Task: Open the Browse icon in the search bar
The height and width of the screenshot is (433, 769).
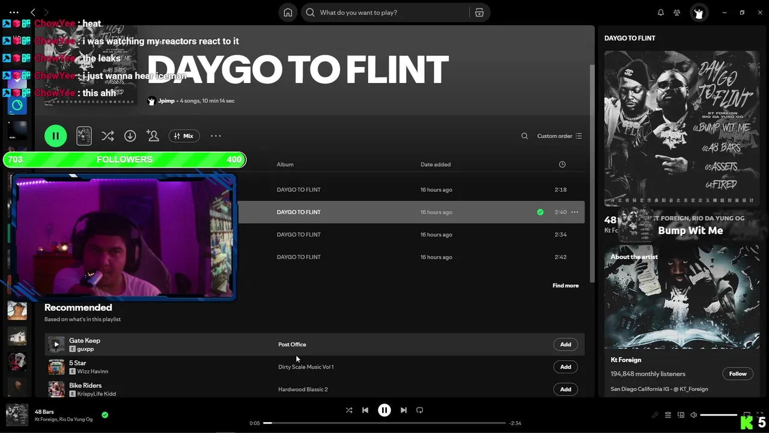Action: coord(479,13)
